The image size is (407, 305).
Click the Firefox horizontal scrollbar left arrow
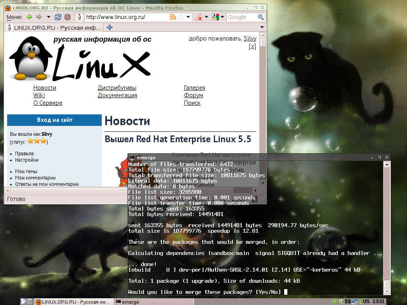click(x=8, y=191)
